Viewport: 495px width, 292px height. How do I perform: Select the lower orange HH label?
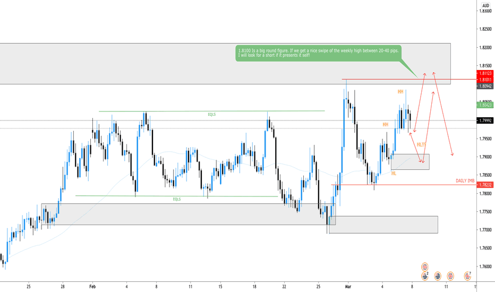(386, 125)
